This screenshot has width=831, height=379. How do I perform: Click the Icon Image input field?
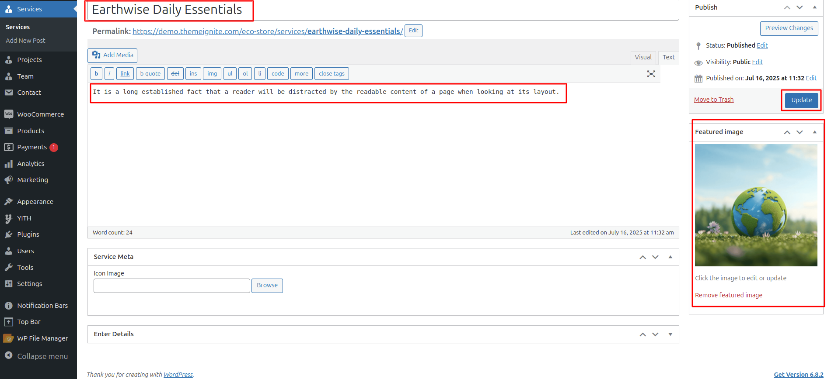171,286
